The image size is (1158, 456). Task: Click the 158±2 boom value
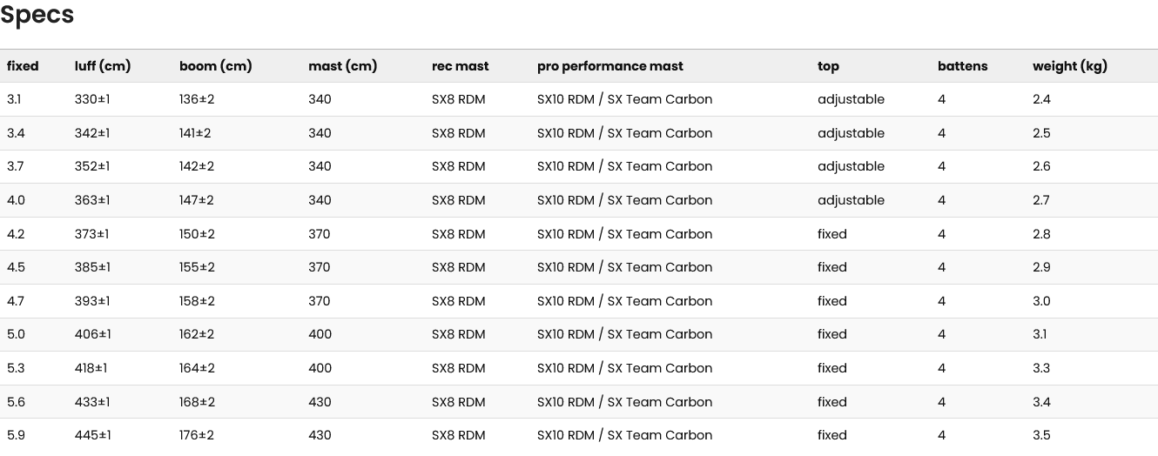197,301
